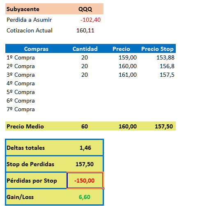
Task: Click the 1º Compra stop price 153,88
Action: (166, 57)
